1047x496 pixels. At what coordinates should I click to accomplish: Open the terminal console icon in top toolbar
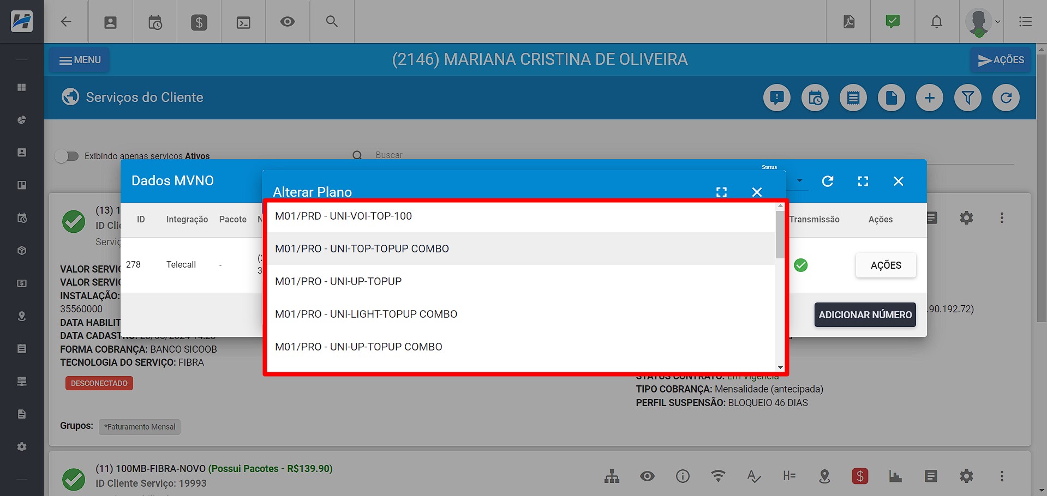pyautogui.click(x=243, y=22)
